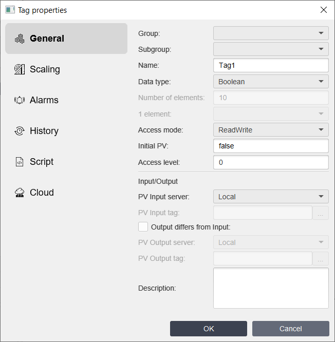Click the Cancel button
The image size is (335, 342).
coord(291,329)
